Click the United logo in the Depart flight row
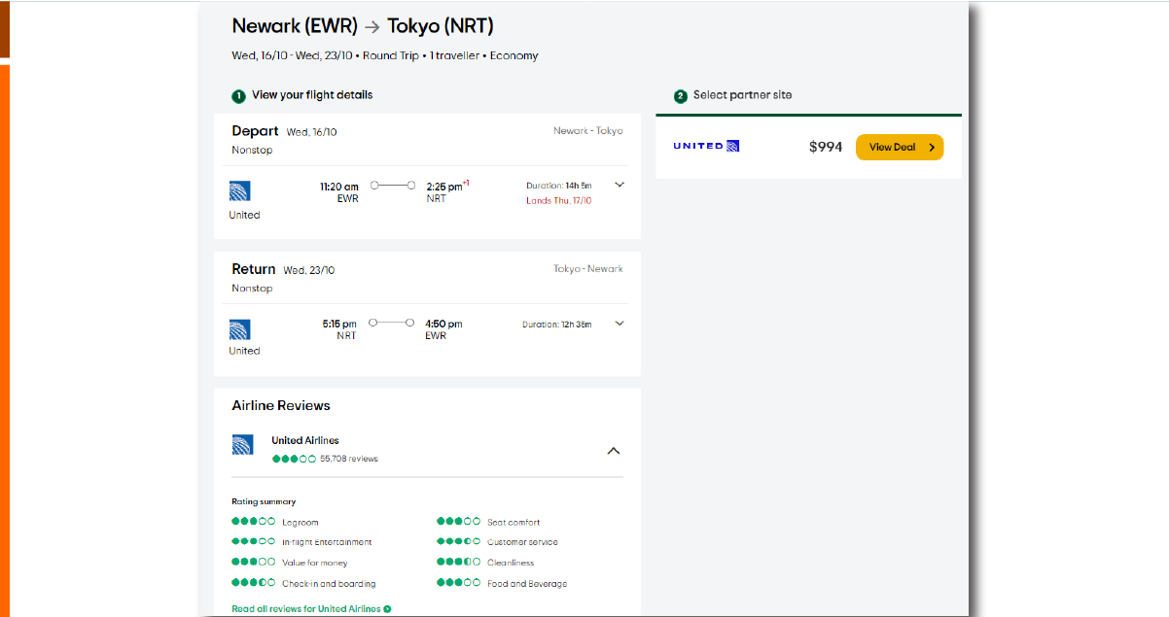The height and width of the screenshot is (617, 1169). point(239,191)
